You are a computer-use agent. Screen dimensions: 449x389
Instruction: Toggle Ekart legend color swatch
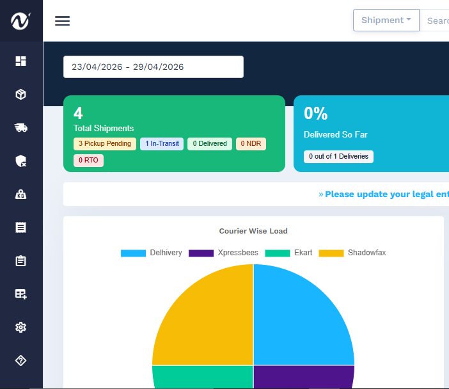[x=278, y=253]
